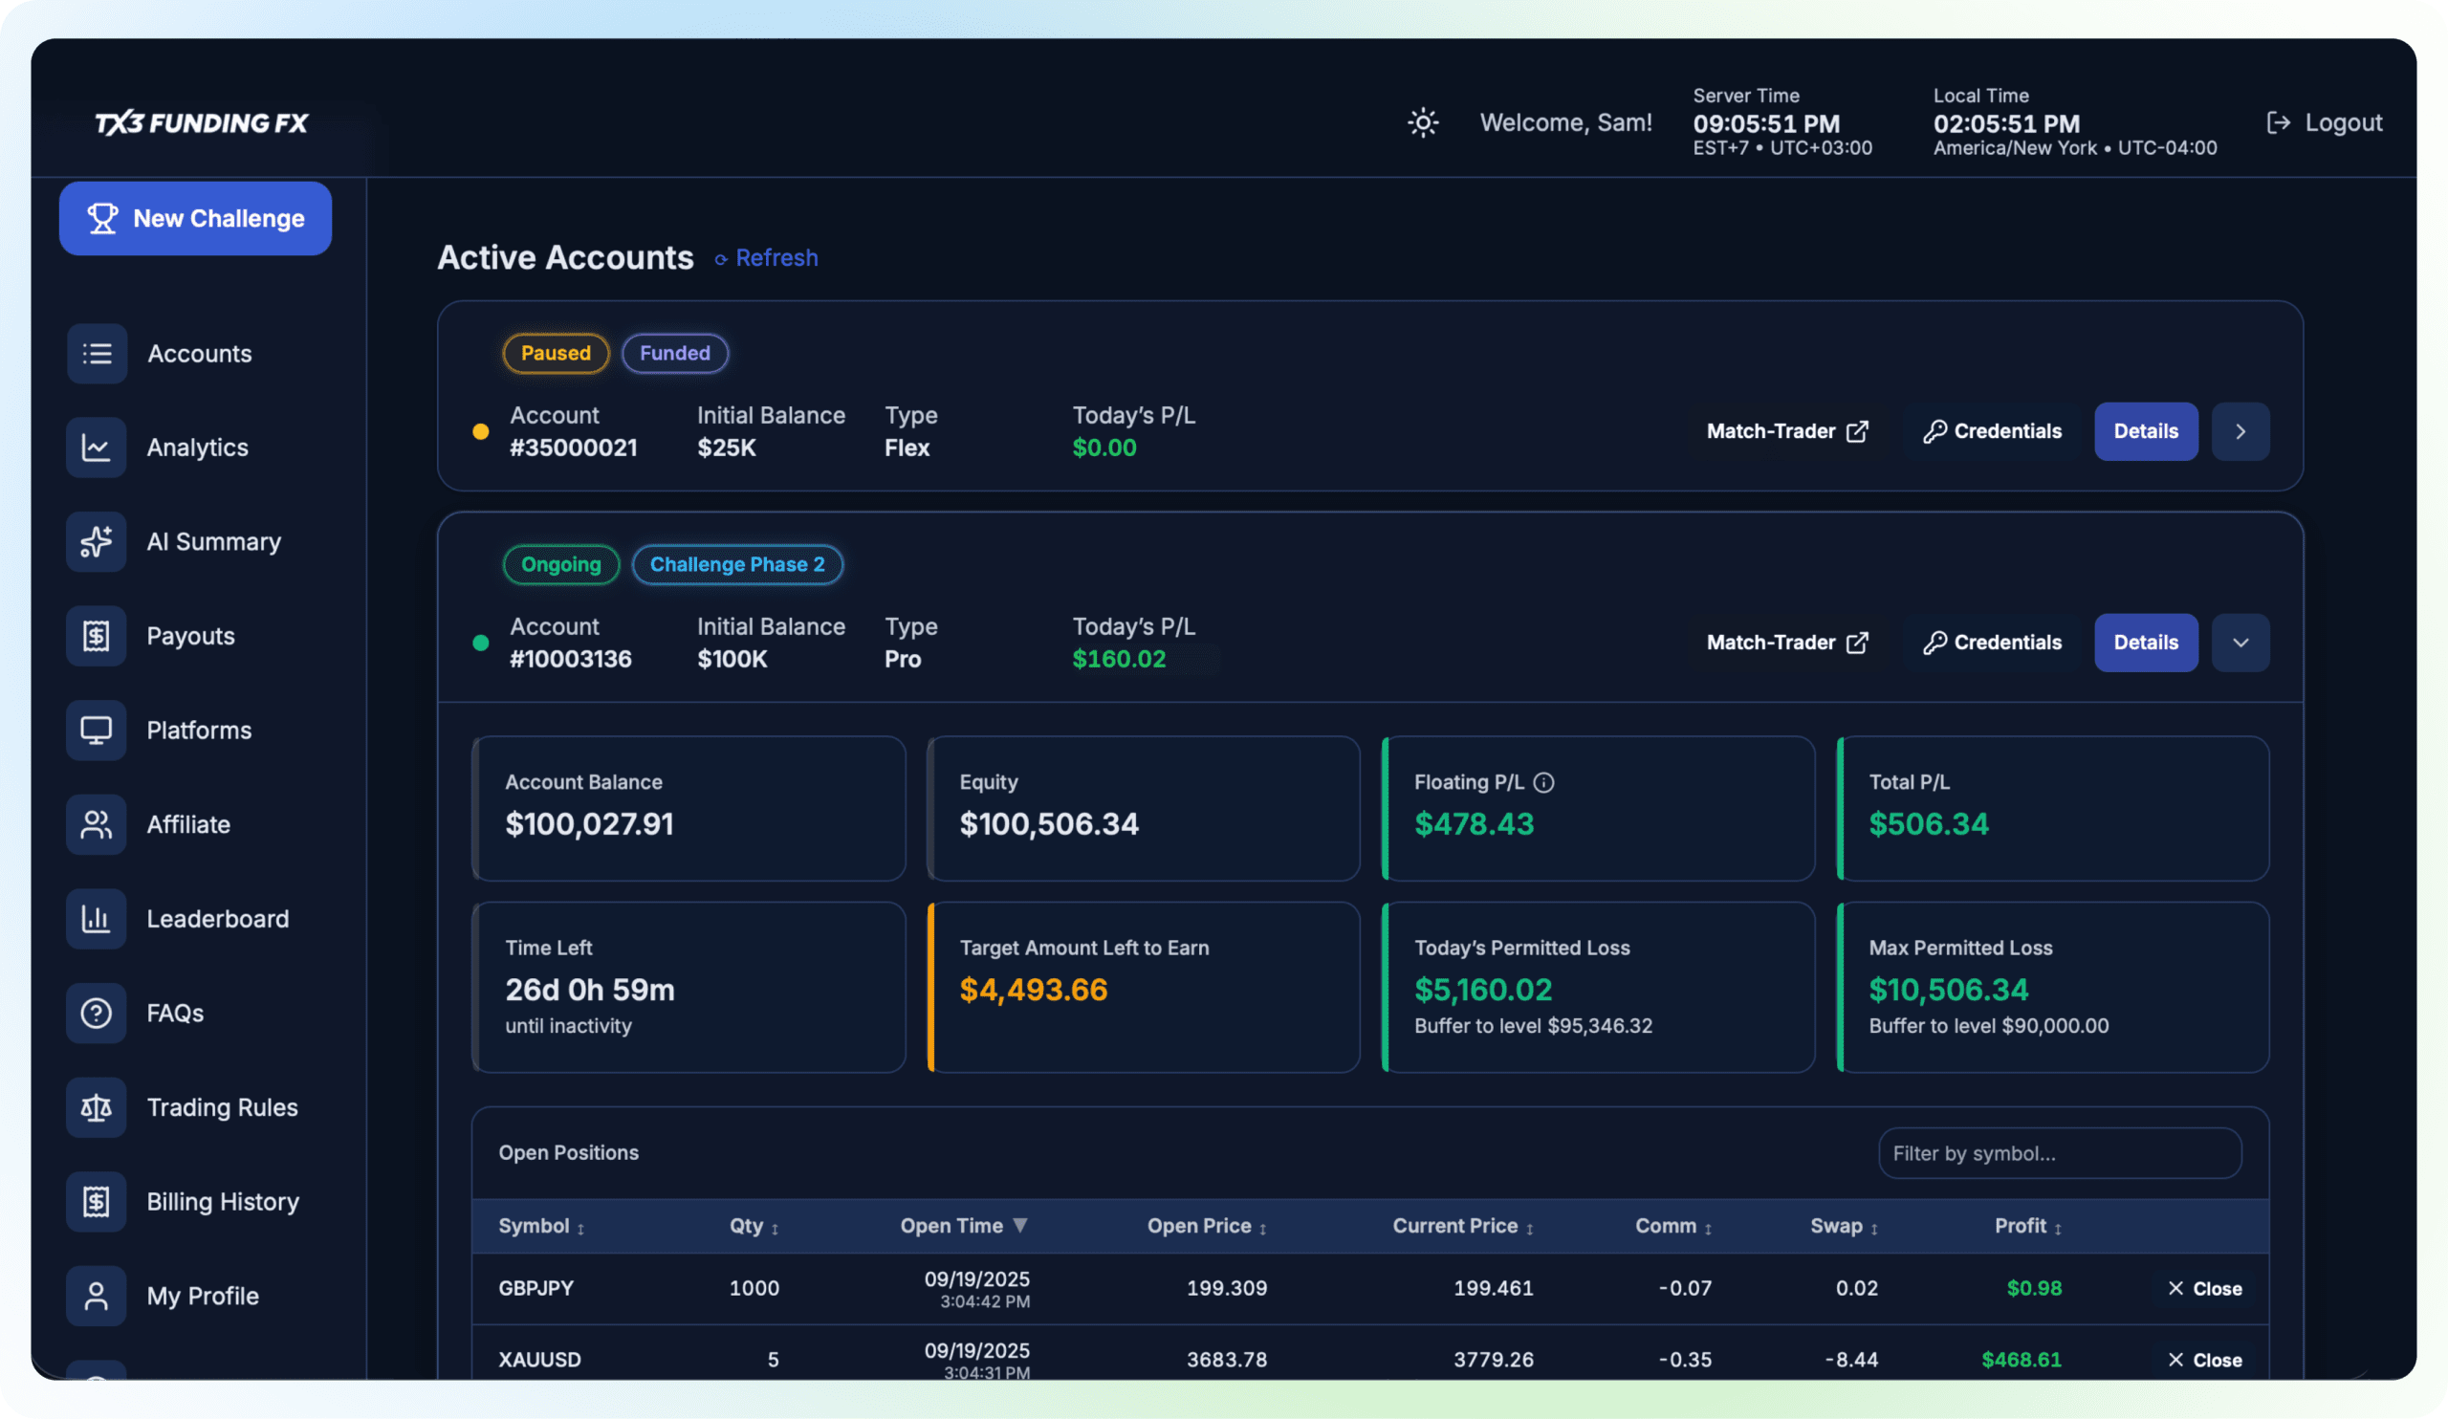The height and width of the screenshot is (1419, 2448).
Task: View the Leaderboard
Action: (218, 918)
